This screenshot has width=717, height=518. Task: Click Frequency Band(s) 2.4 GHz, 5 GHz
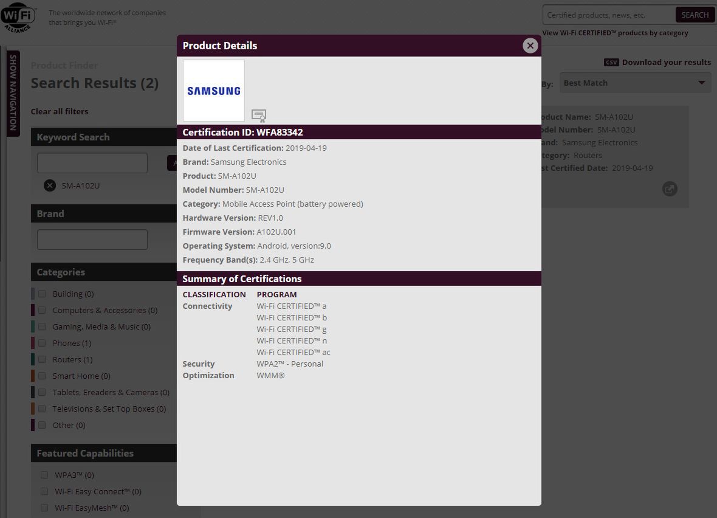pyautogui.click(x=249, y=260)
